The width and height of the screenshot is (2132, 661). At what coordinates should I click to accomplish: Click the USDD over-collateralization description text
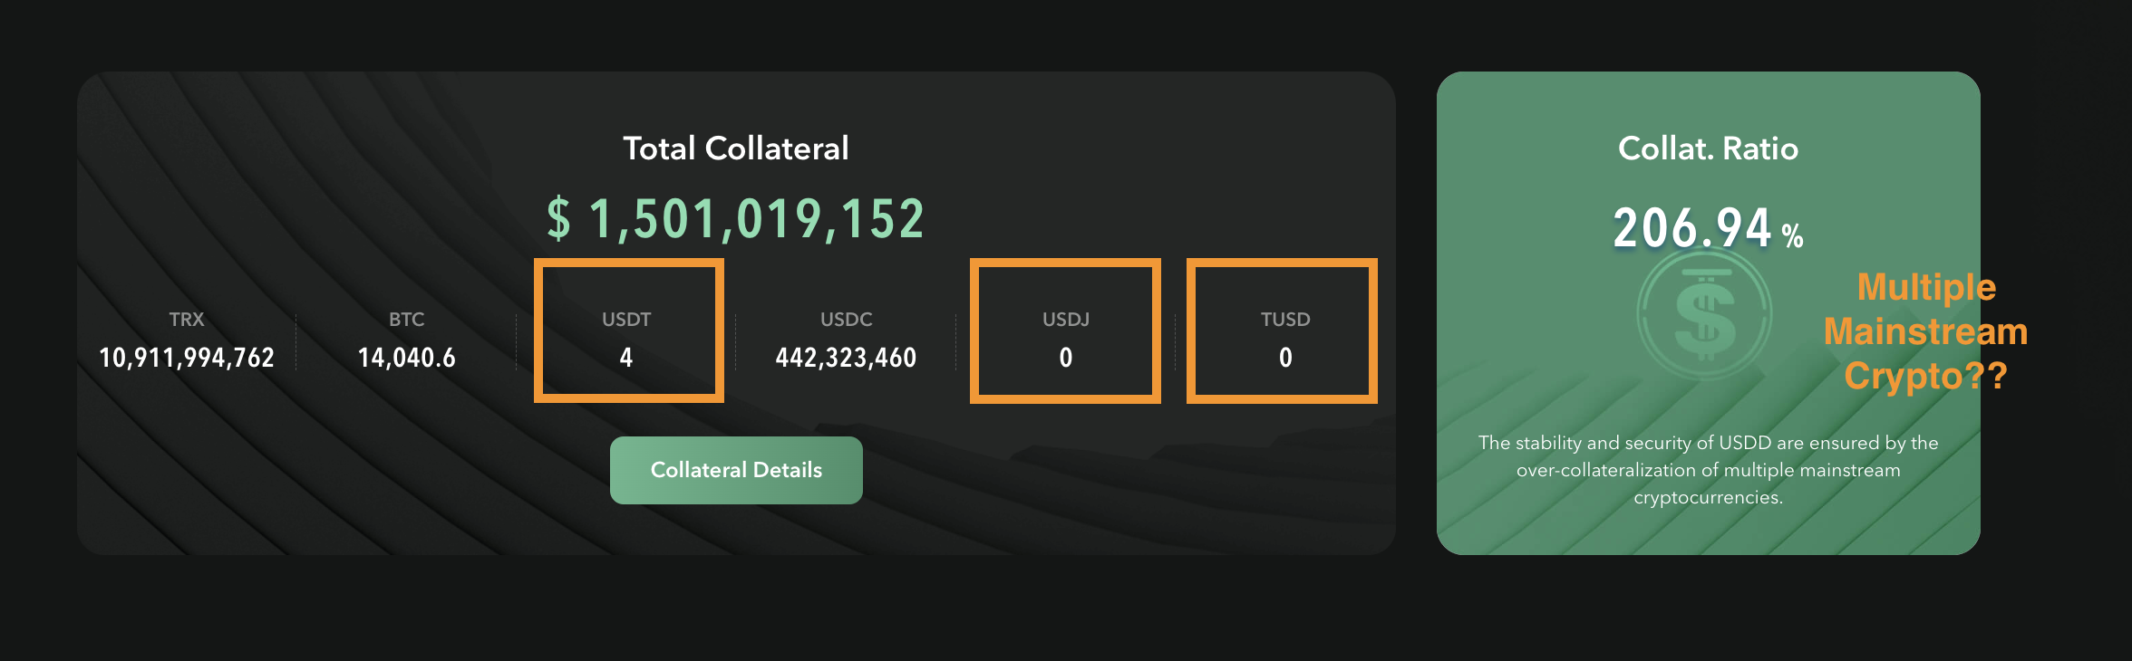[x=1708, y=470]
